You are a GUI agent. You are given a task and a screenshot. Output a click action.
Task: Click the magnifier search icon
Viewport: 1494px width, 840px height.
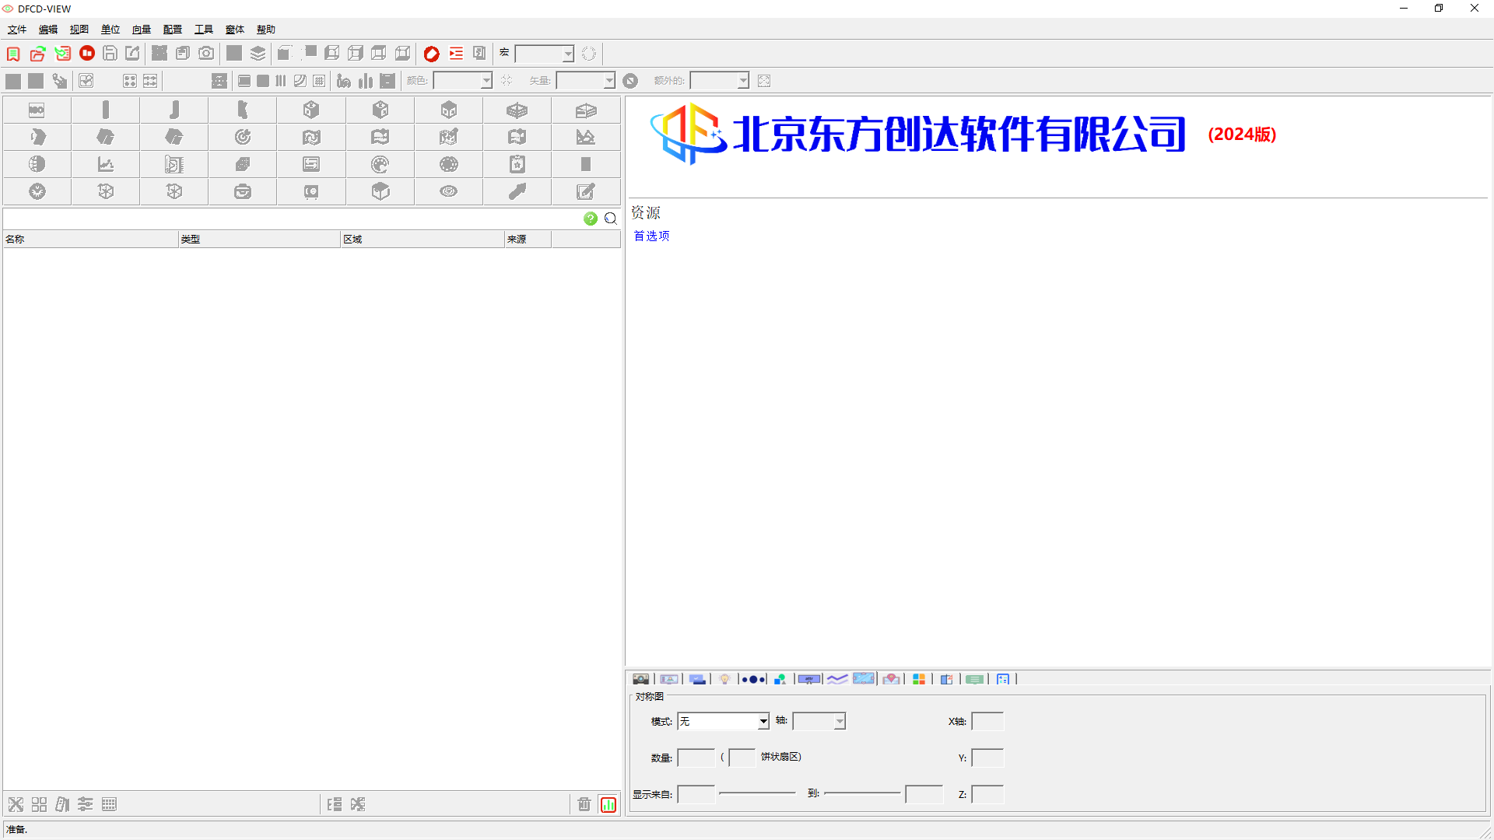(x=611, y=219)
